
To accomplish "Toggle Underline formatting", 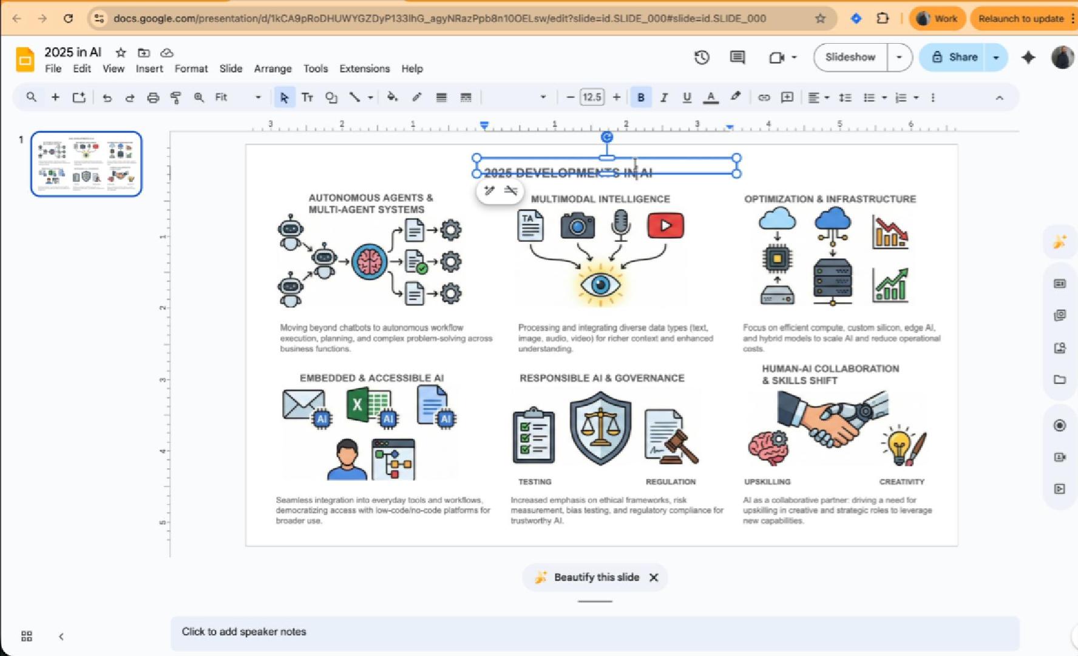I will (x=687, y=97).
